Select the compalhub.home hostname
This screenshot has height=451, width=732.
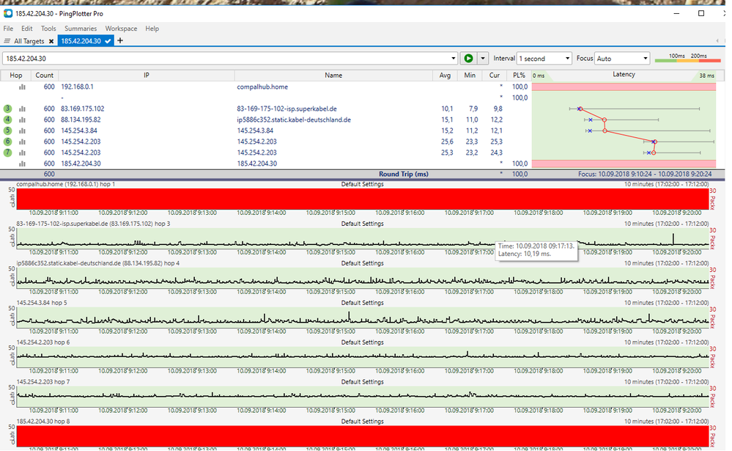tap(262, 87)
